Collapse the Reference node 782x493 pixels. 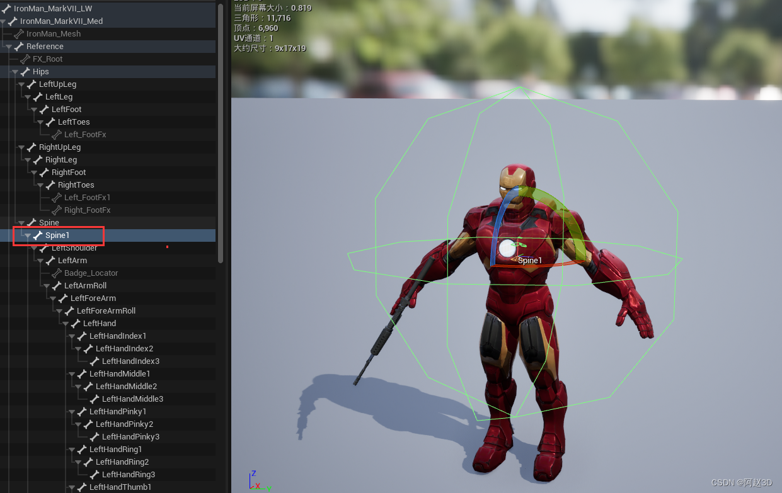coord(9,47)
